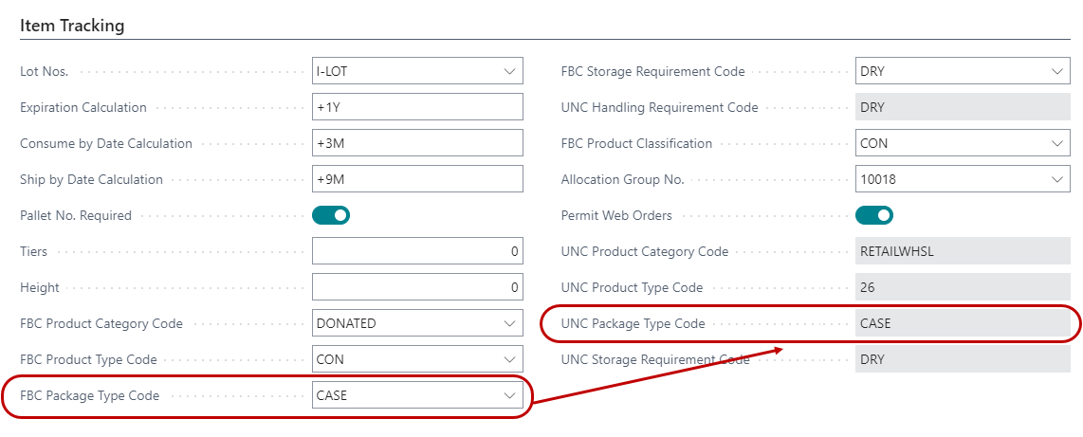Click the Tiers number field

[x=417, y=251]
